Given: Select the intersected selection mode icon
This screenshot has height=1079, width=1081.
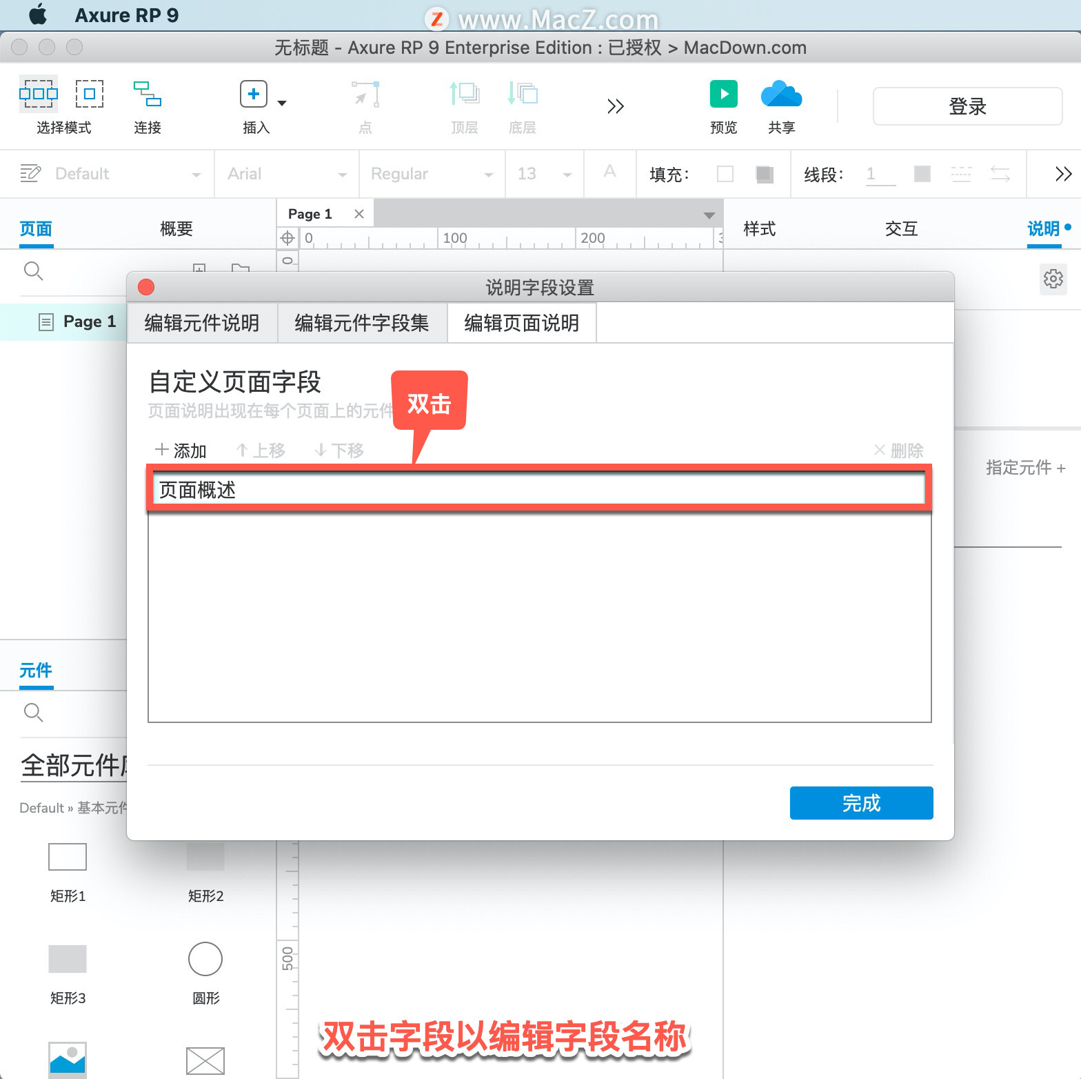Looking at the screenshot, I should (39, 93).
